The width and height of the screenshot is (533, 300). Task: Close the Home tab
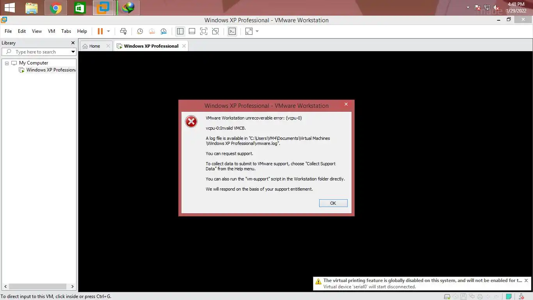[x=108, y=46]
